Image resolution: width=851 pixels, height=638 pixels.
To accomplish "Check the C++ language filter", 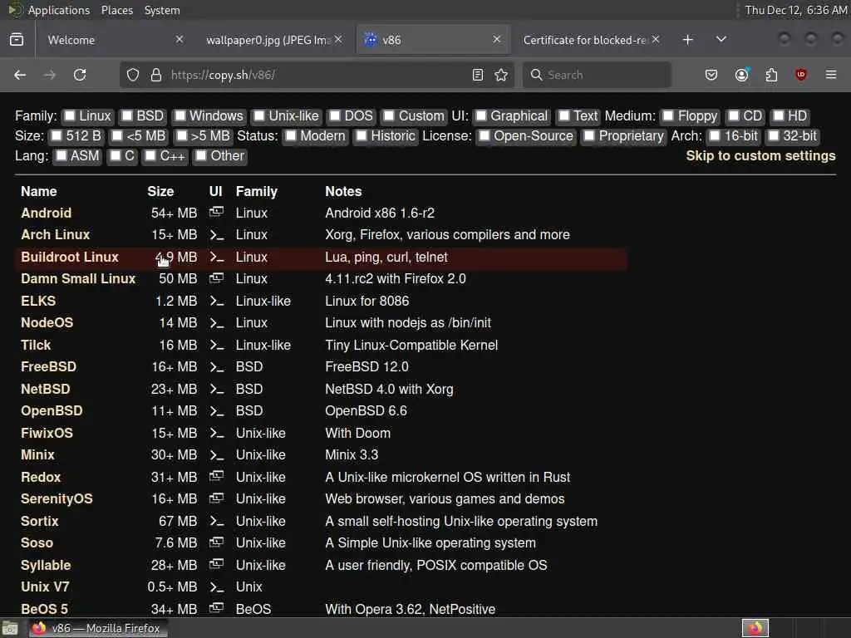I will click(x=151, y=156).
